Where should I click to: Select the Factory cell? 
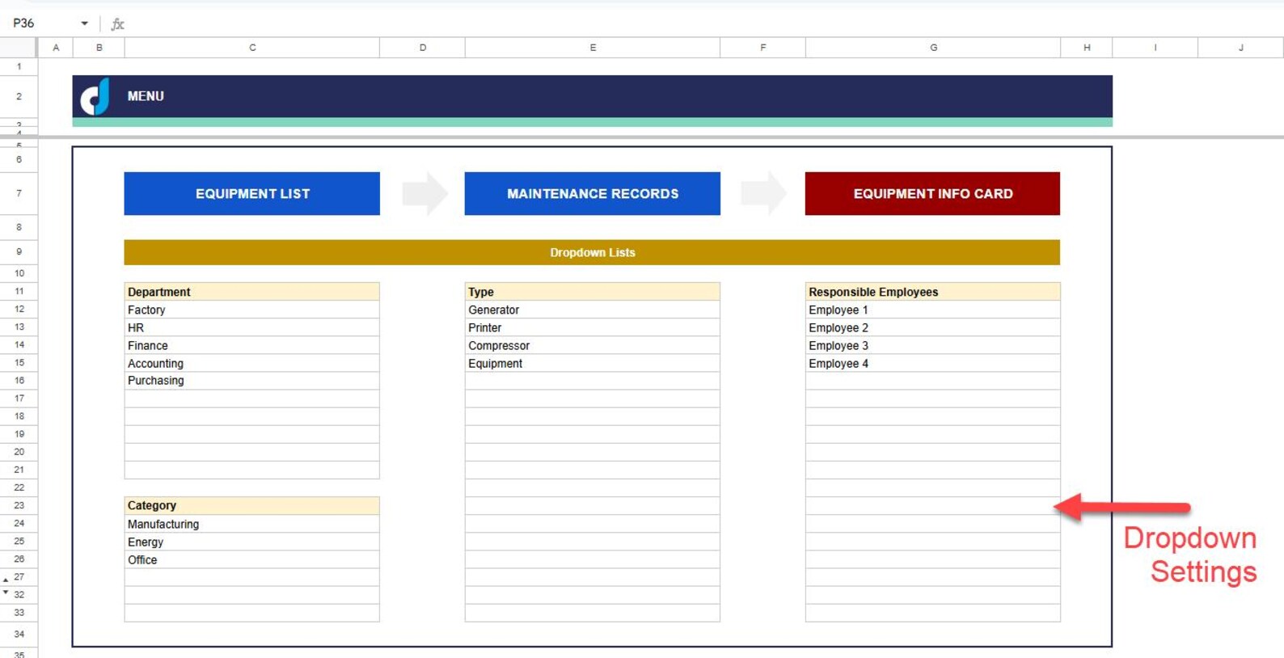coord(252,310)
